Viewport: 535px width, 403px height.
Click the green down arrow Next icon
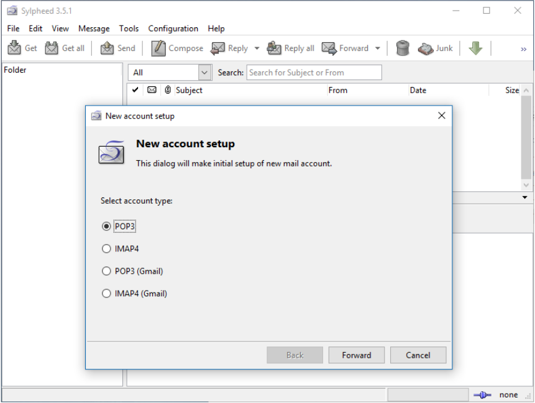coord(475,48)
